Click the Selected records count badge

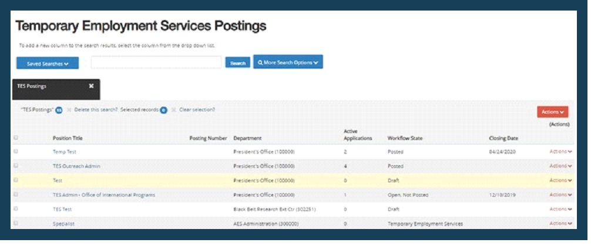tap(163, 110)
